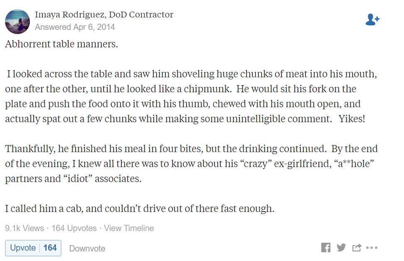Share the answer on Facebook
This screenshot has height=261, width=404.
point(326,248)
